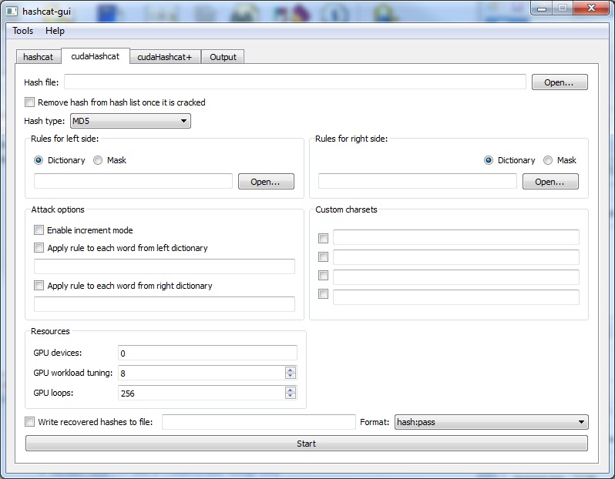This screenshot has width=615, height=479.
Task: Increase GPU loops with up arrow
Action: tap(291, 390)
